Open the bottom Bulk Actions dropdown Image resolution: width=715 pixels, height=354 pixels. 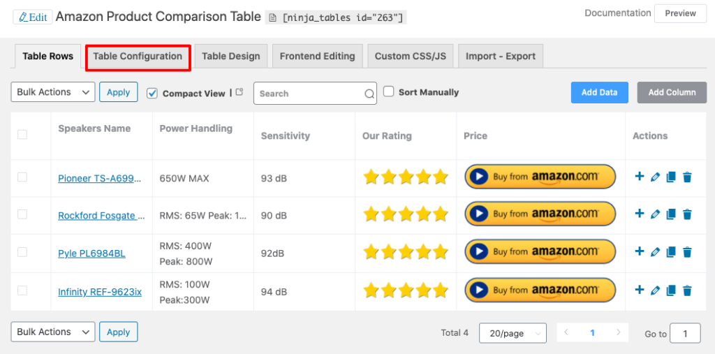pos(53,332)
